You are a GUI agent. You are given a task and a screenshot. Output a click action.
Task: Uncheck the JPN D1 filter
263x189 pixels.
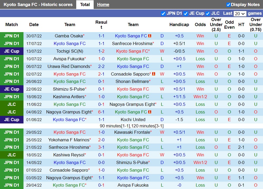coord(164,13)
